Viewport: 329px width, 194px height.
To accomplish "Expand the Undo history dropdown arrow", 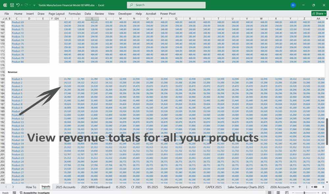I will (x=22, y=5).
